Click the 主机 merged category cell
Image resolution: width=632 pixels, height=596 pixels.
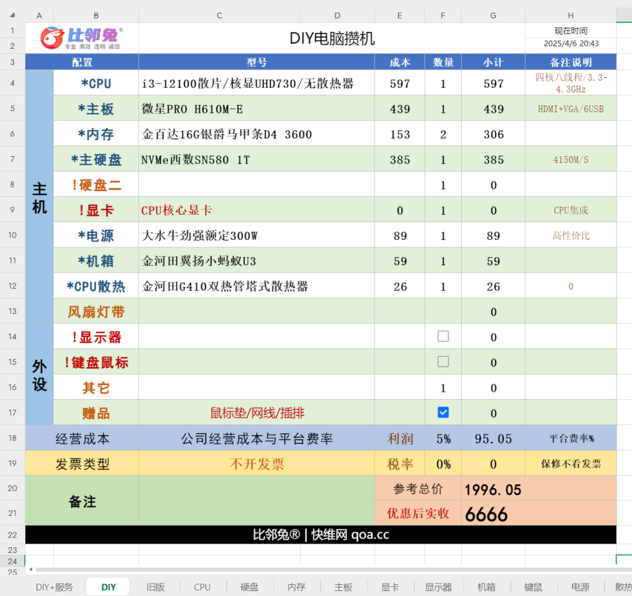point(39,197)
